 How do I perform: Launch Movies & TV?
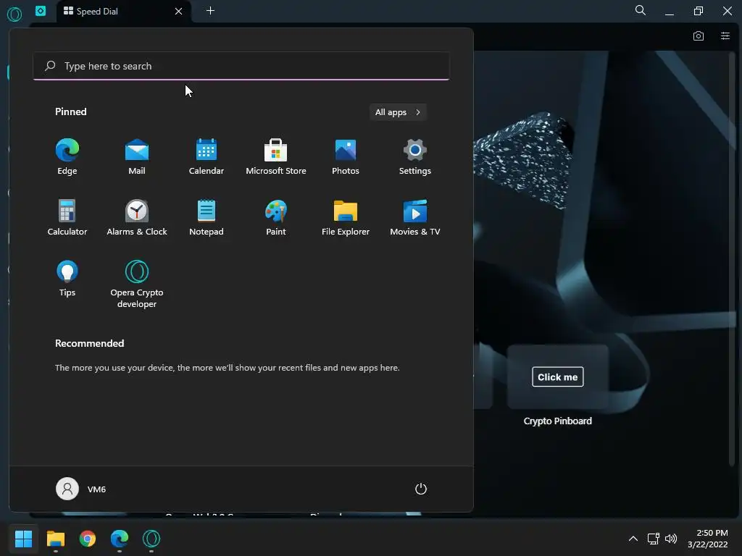tap(415, 217)
